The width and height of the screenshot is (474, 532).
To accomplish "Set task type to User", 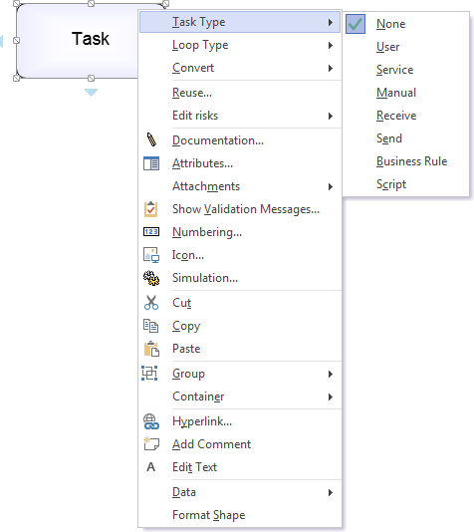I will point(387,47).
